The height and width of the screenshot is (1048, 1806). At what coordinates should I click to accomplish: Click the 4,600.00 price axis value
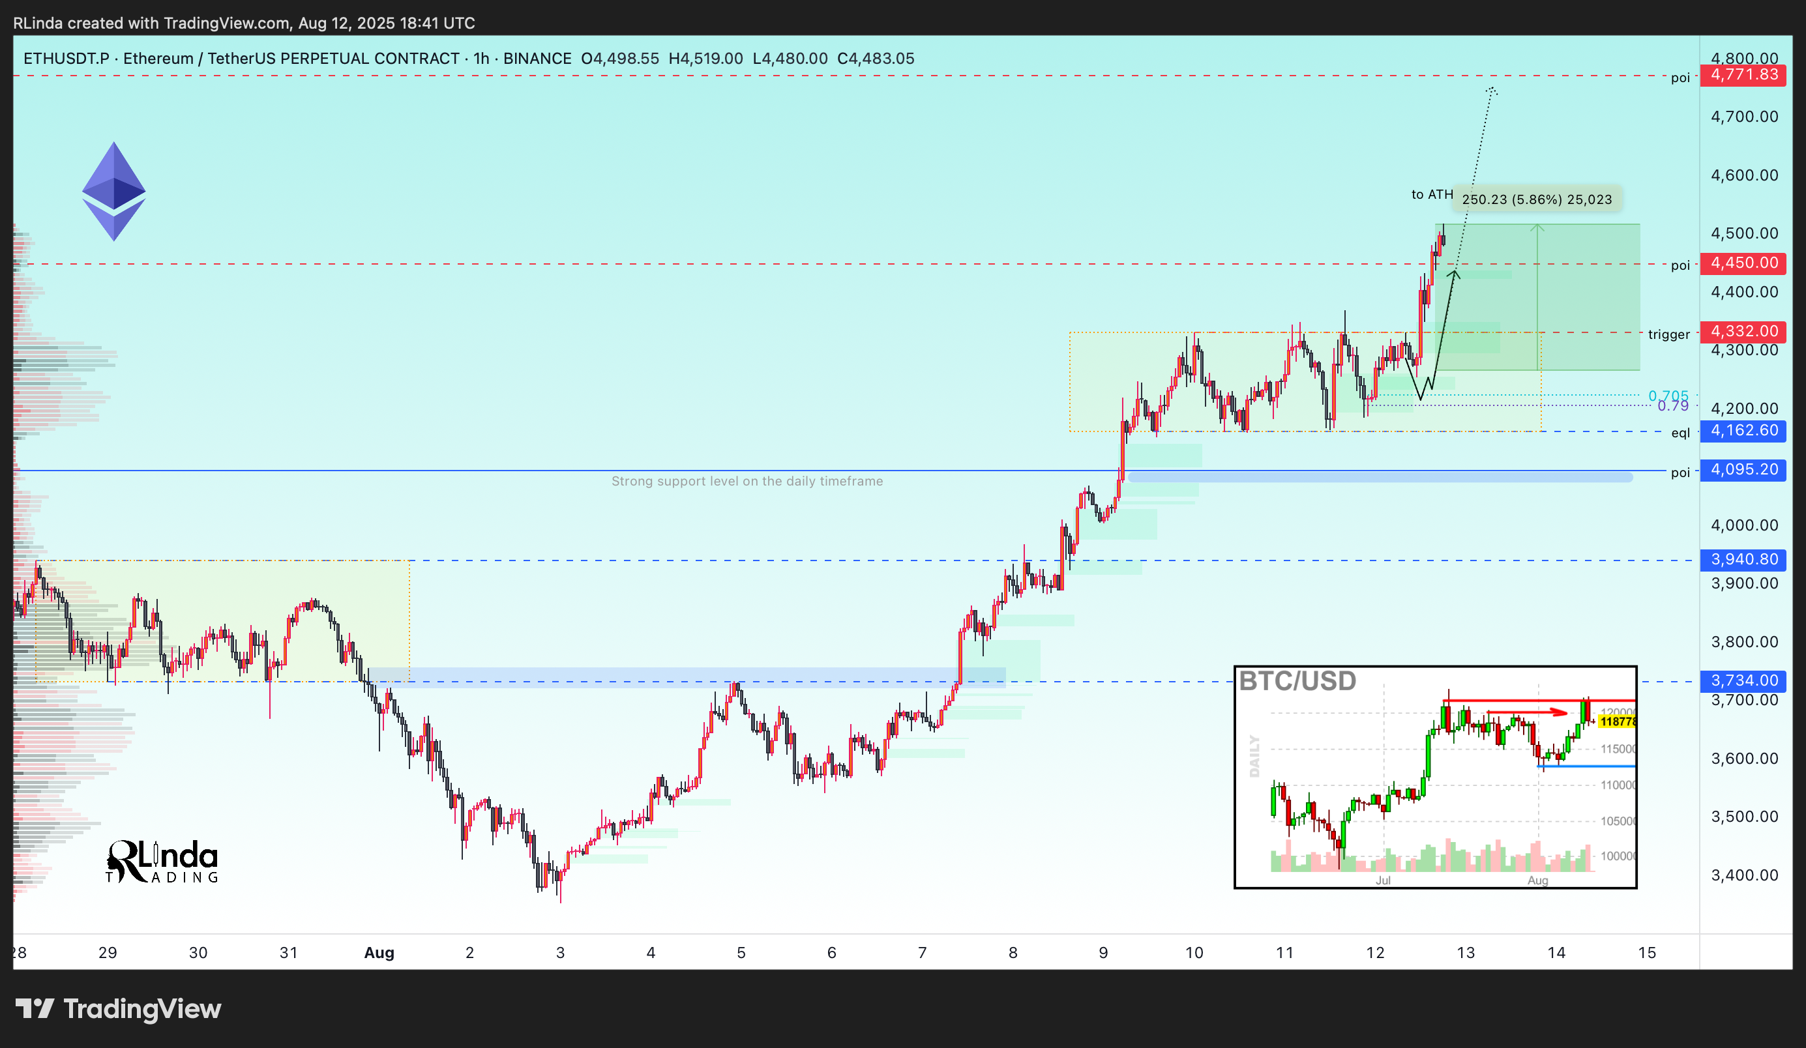(x=1743, y=175)
